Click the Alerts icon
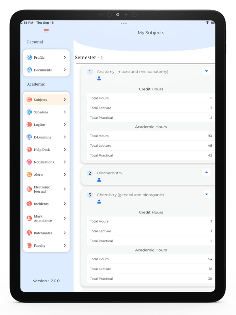This screenshot has width=236, height=315. [x=29, y=174]
